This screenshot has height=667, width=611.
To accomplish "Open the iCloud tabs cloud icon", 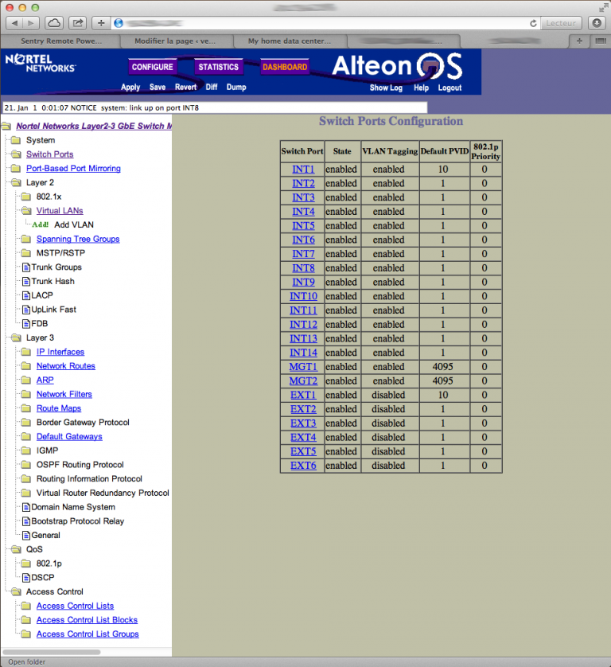I will pos(54,23).
